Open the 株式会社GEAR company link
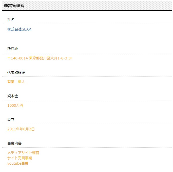This screenshot has height=172, width=173. tap(19, 29)
